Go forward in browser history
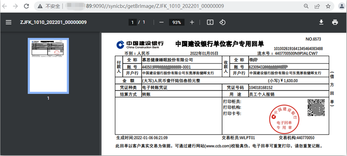The height and width of the screenshot is (156, 347). point(15,6)
